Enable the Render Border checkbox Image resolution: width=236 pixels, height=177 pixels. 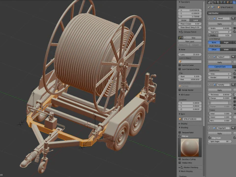pos(180,90)
